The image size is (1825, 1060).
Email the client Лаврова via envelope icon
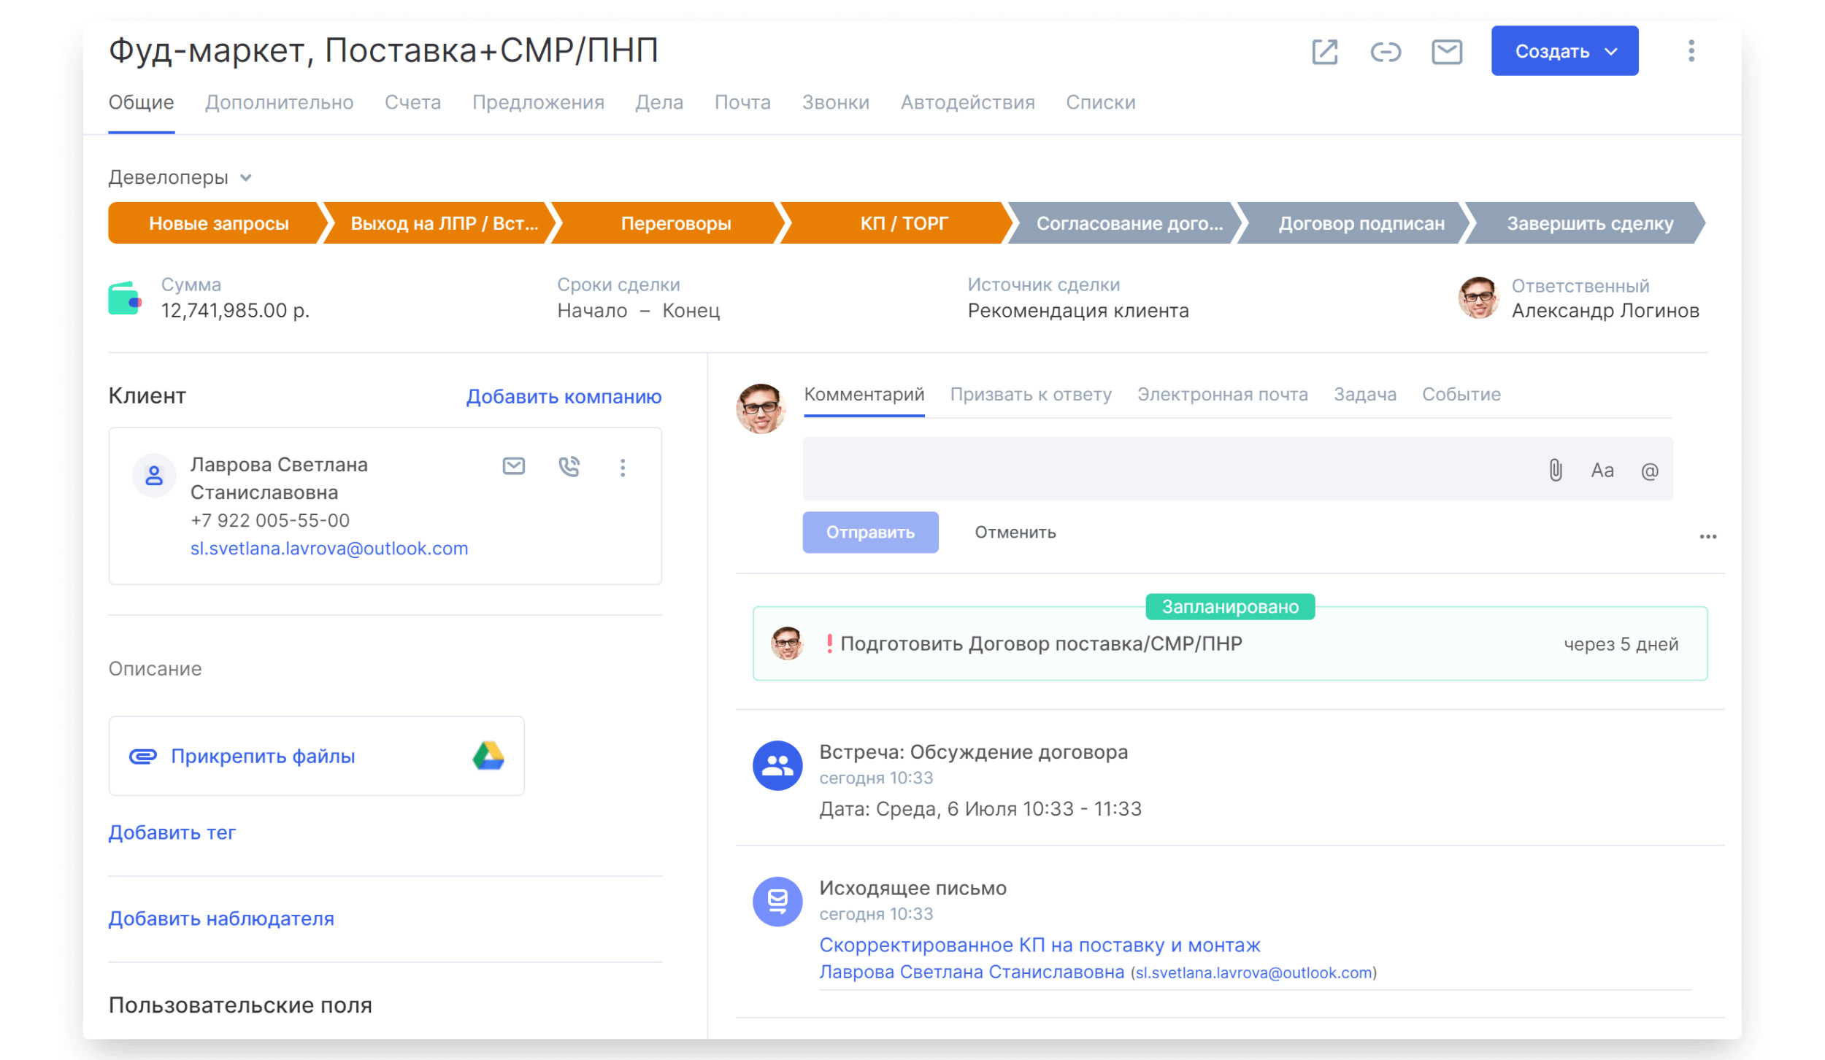tap(513, 466)
